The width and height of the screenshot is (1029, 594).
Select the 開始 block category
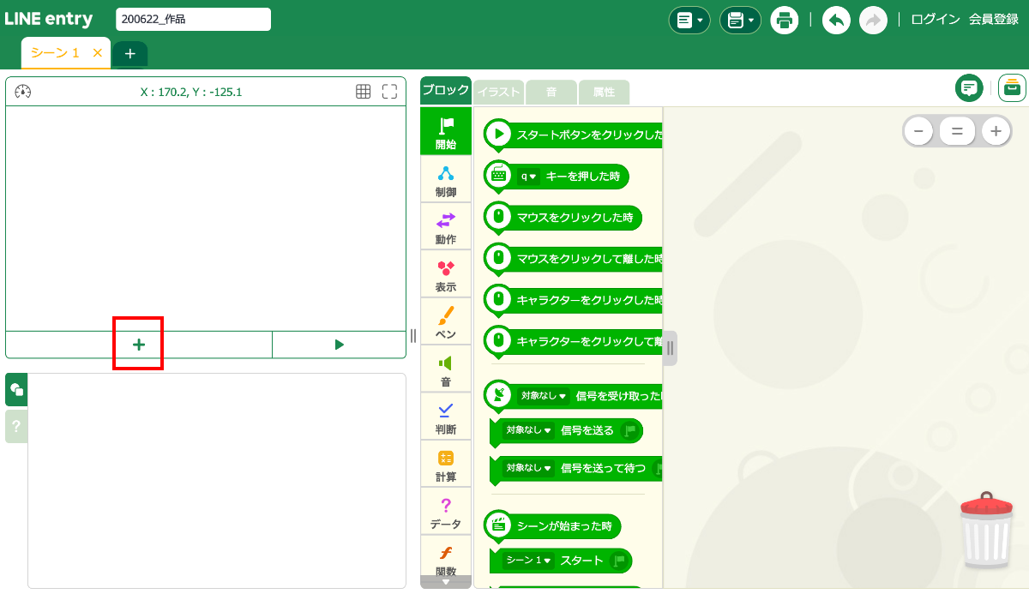pyautogui.click(x=446, y=131)
